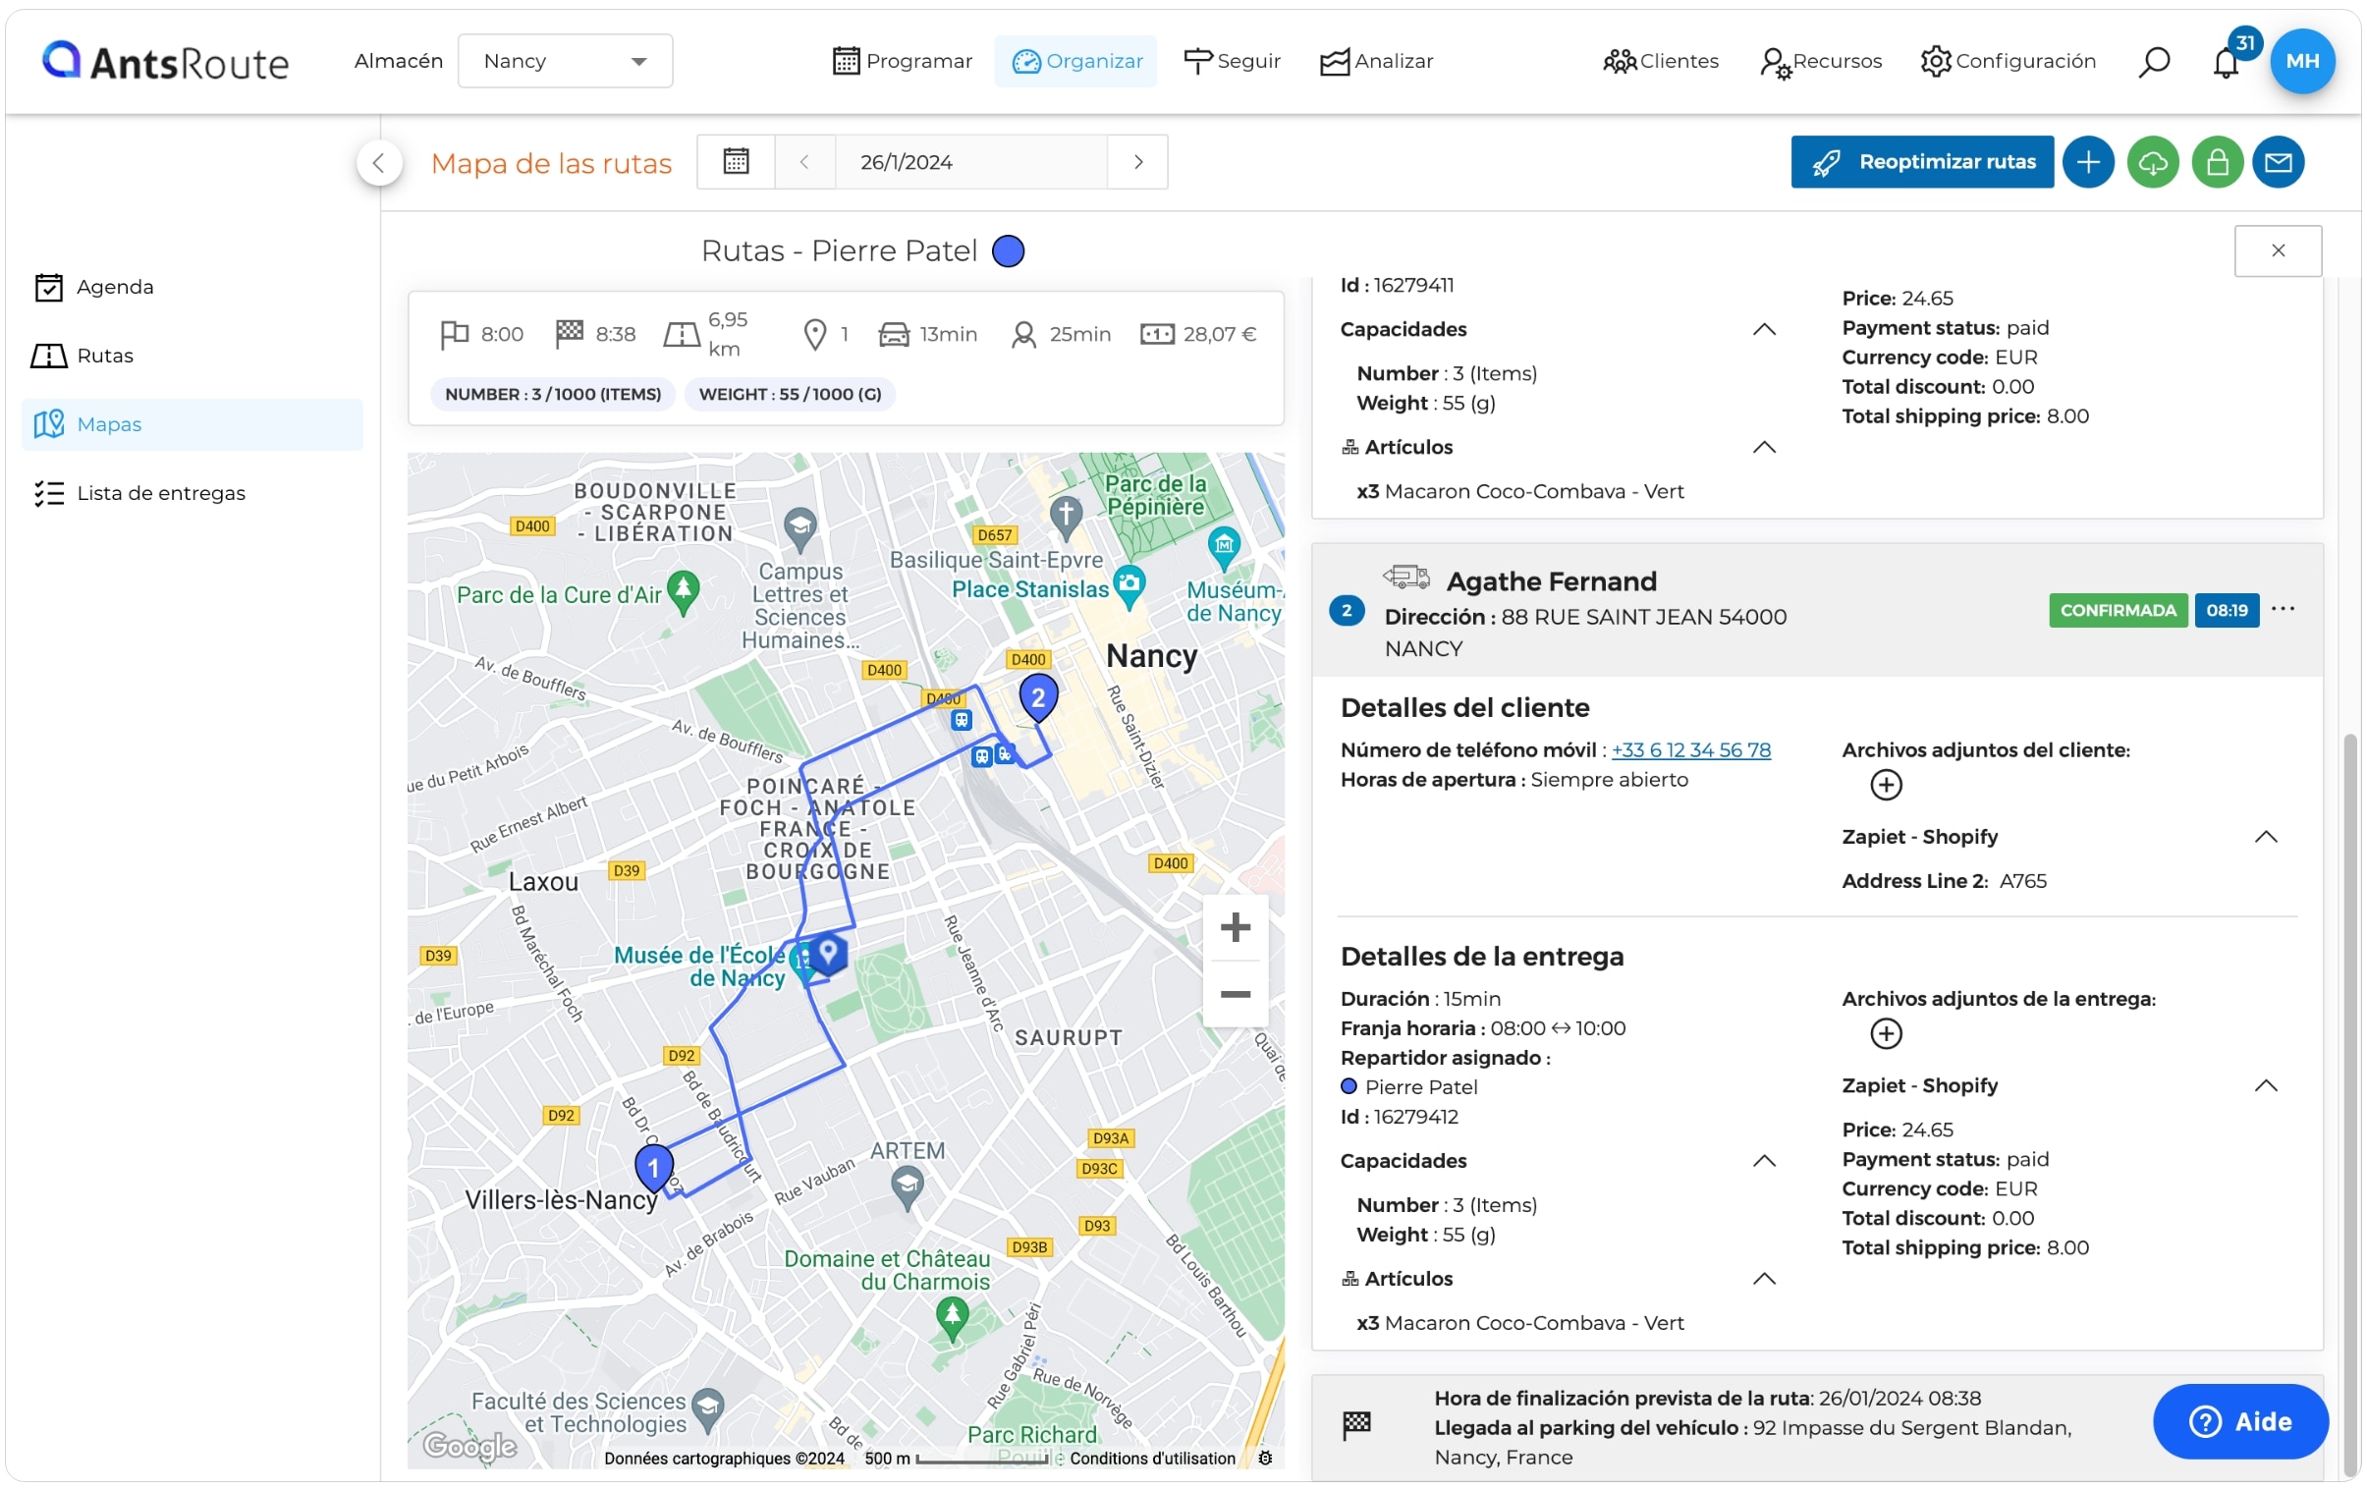The image size is (2367, 1490).
Task: Zoom out on the map
Action: [x=1235, y=994]
